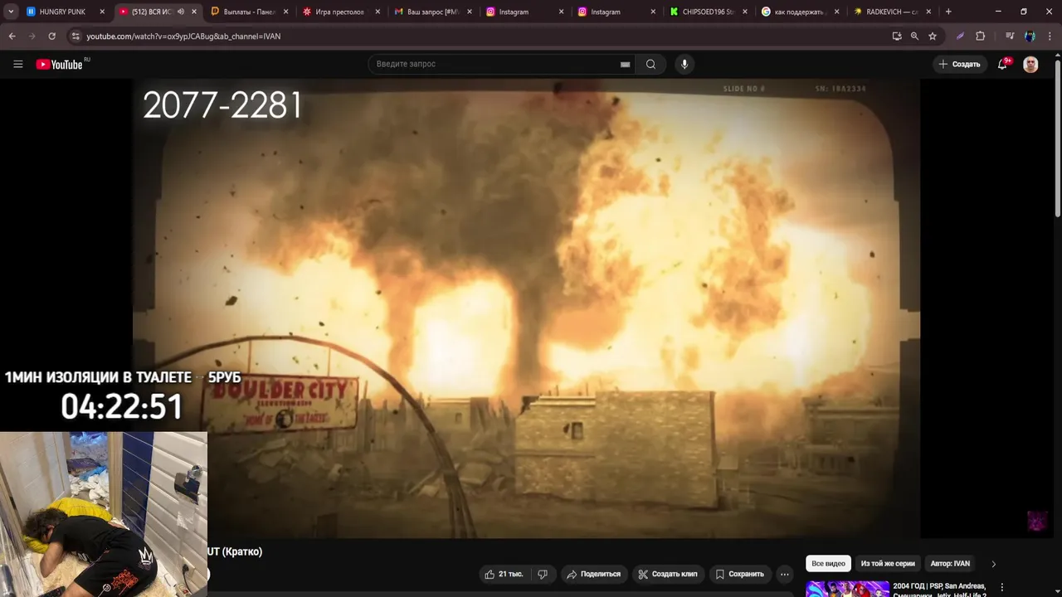This screenshot has width=1062, height=597.
Task: Open the 2004 ГОД video title link
Action: click(x=939, y=590)
